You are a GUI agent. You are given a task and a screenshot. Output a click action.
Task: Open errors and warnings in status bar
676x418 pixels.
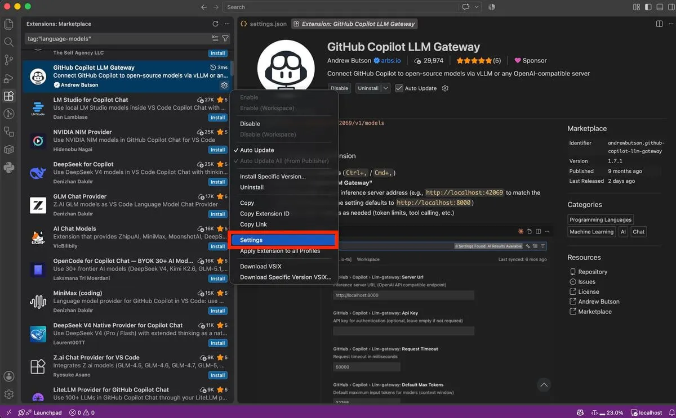[82, 412]
